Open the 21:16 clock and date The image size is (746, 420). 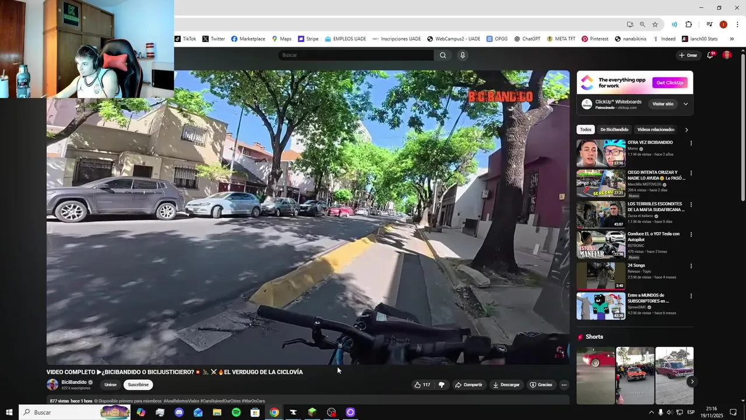coord(710,412)
